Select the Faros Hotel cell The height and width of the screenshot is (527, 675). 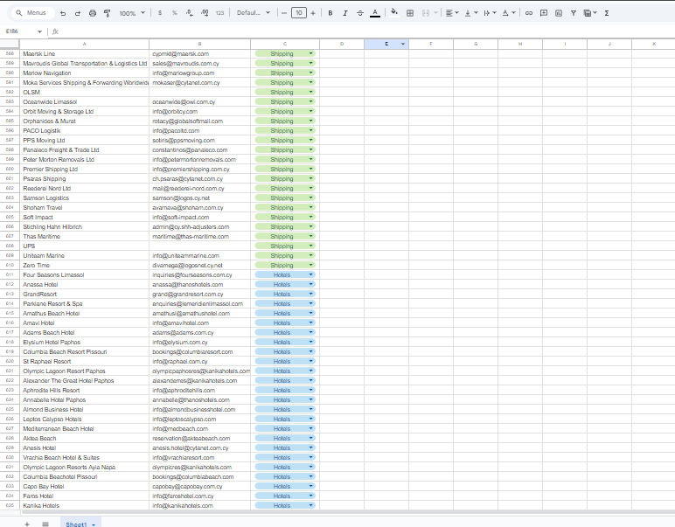(84, 496)
